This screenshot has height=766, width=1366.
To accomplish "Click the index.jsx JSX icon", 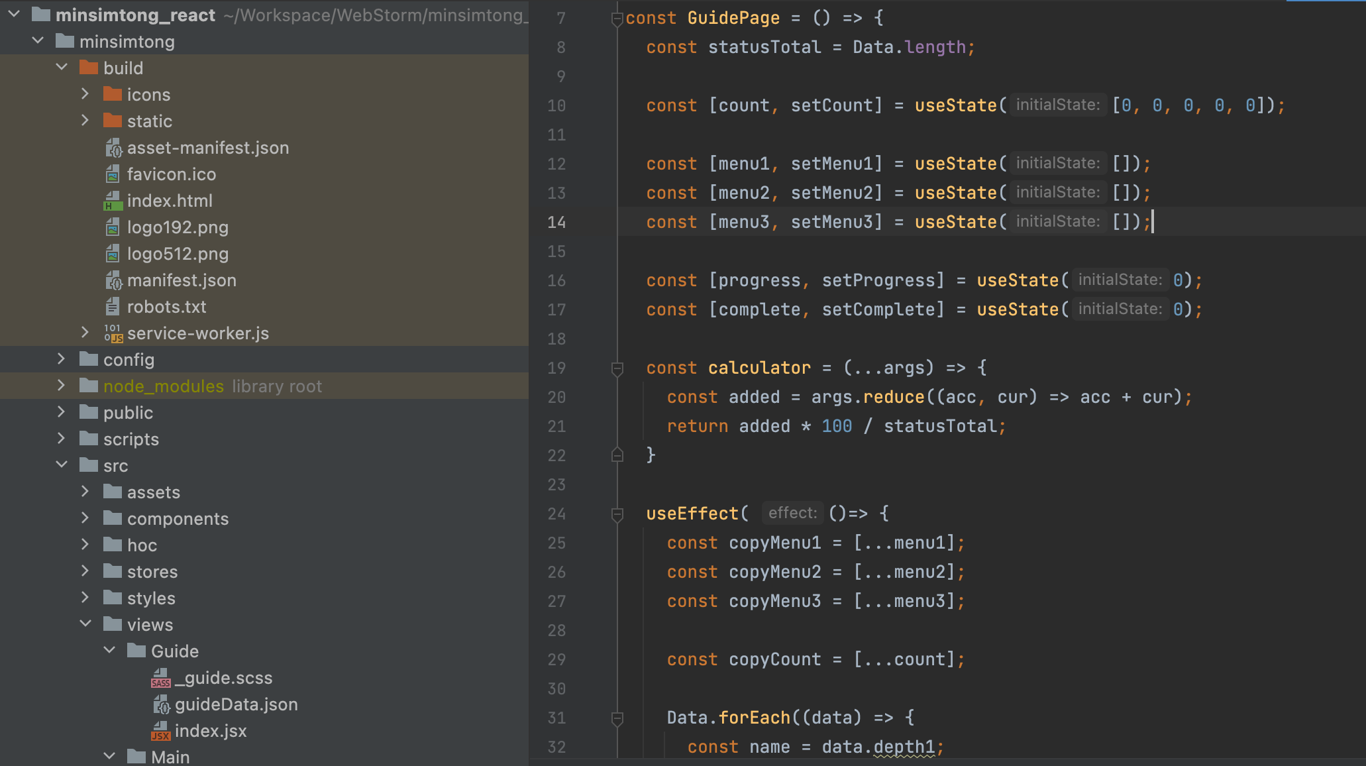I will (x=161, y=731).
